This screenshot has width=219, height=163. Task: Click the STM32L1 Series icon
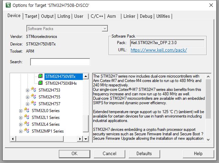(27, 117)
